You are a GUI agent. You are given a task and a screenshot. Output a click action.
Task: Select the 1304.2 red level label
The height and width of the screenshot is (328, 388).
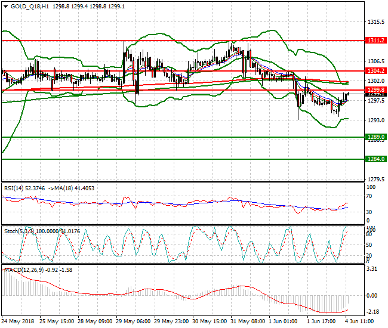click(376, 71)
